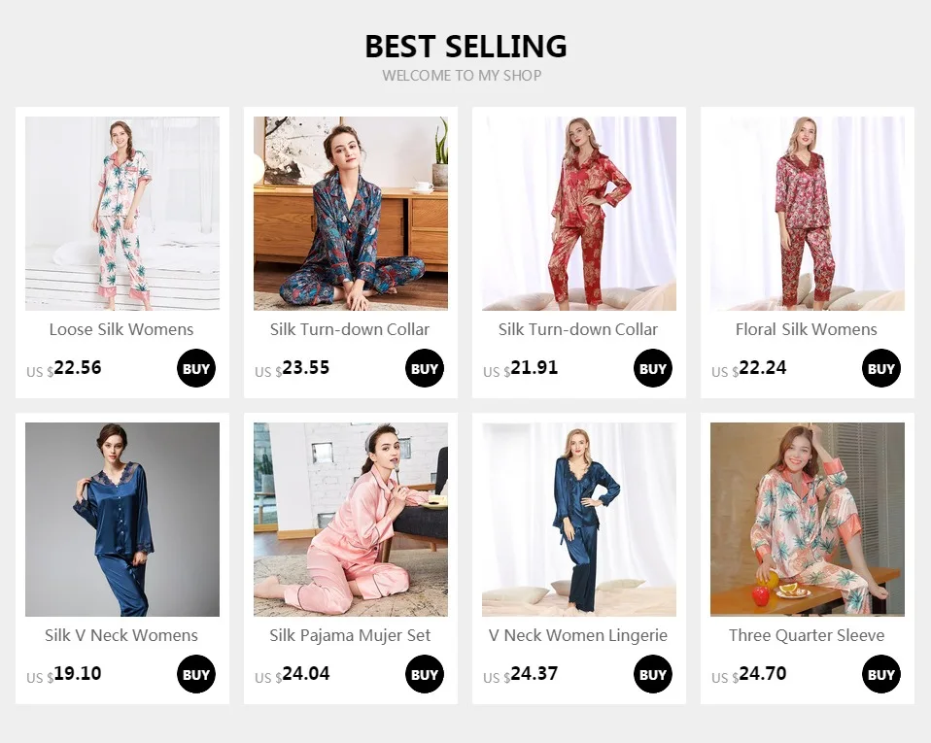Open the navy lace V-neck pajama photo

pos(122,520)
